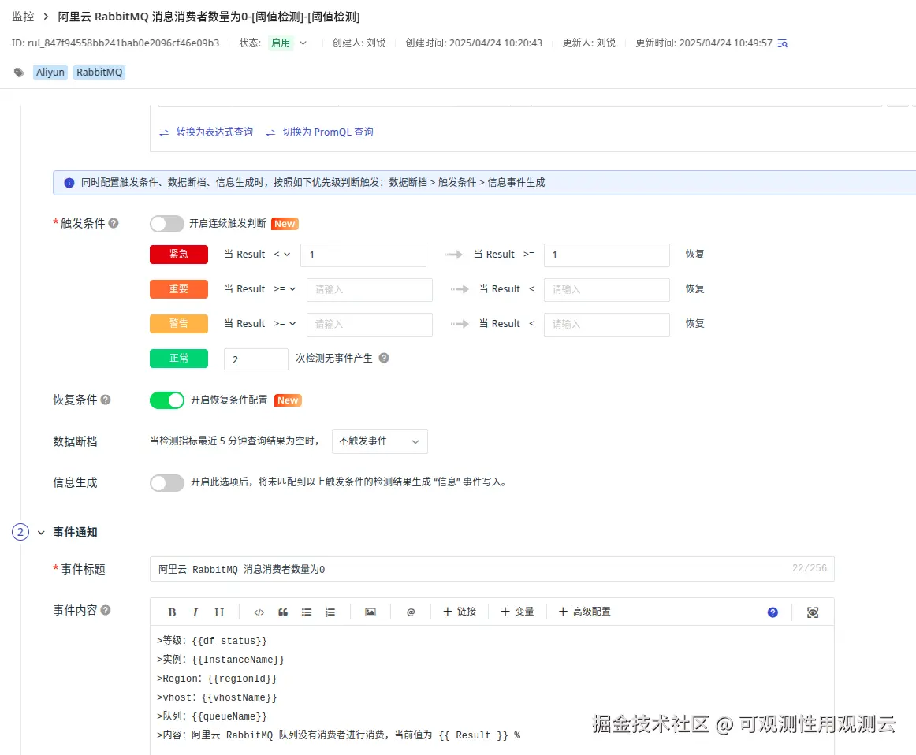Click 紧急 trigger threshold input

point(363,255)
